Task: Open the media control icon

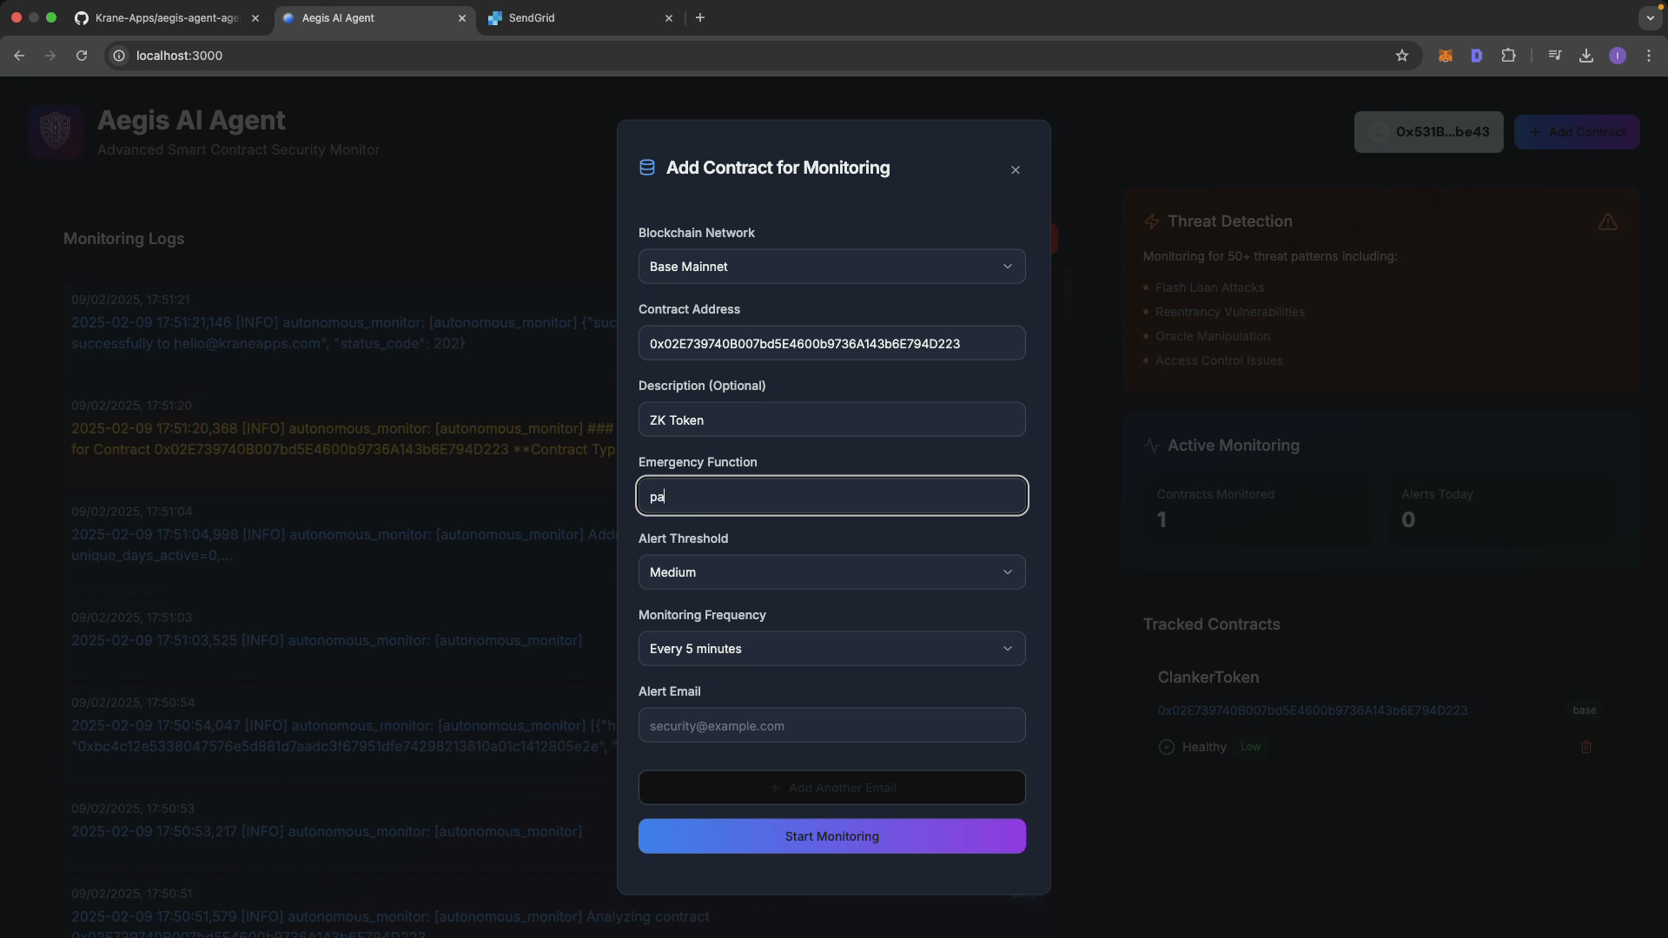Action: click(x=1555, y=56)
